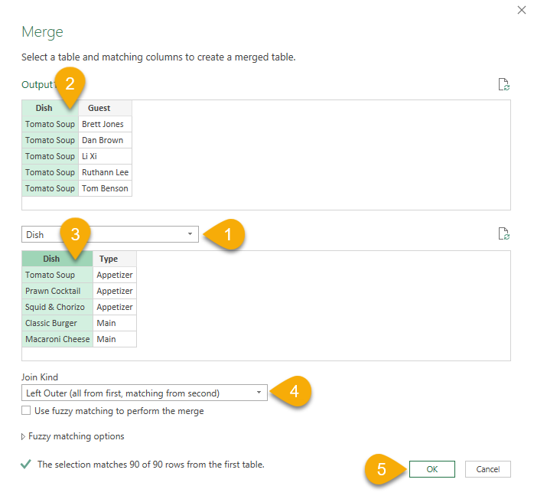Viewport: 534px width, 499px height.
Task: Click the Cancel button
Action: pos(487,469)
